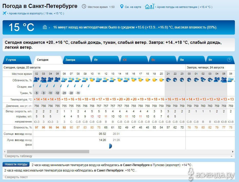Click the building icon in blue banner
The height and width of the screenshot is (182, 239).
(x=45, y=27)
